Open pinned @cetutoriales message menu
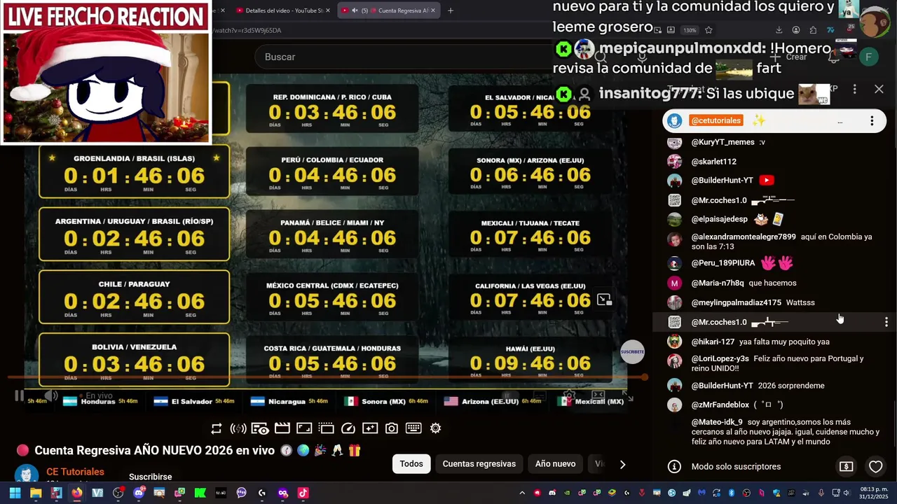The width and height of the screenshot is (897, 504). coord(872,121)
